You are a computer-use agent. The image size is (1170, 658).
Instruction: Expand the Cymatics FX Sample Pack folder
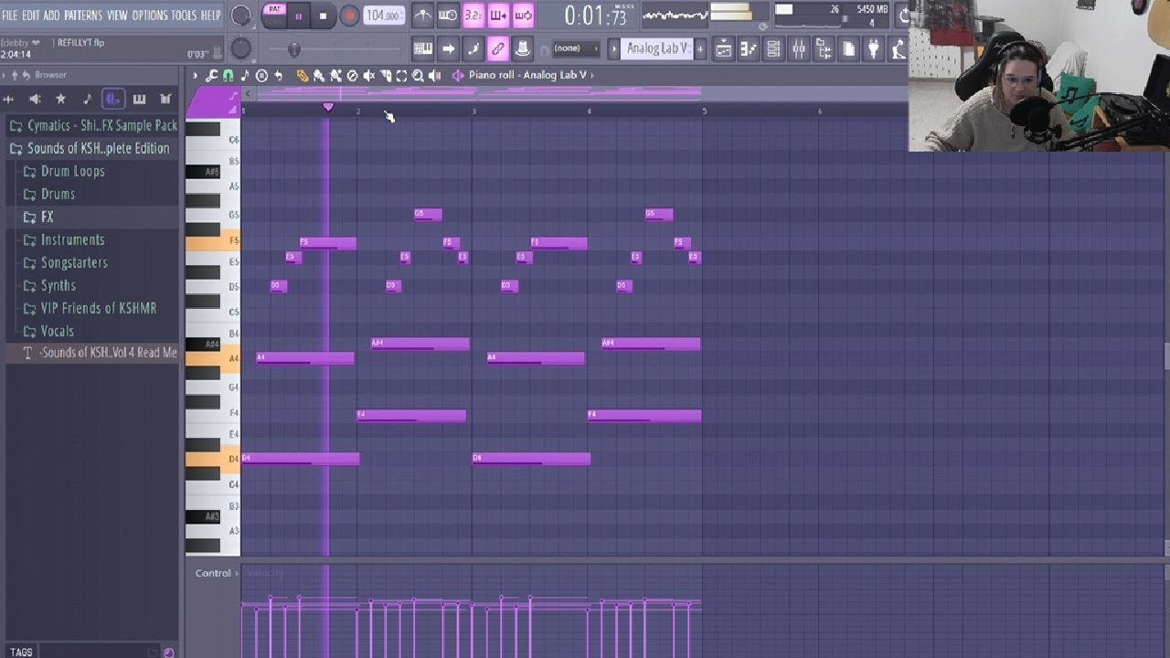coord(92,125)
